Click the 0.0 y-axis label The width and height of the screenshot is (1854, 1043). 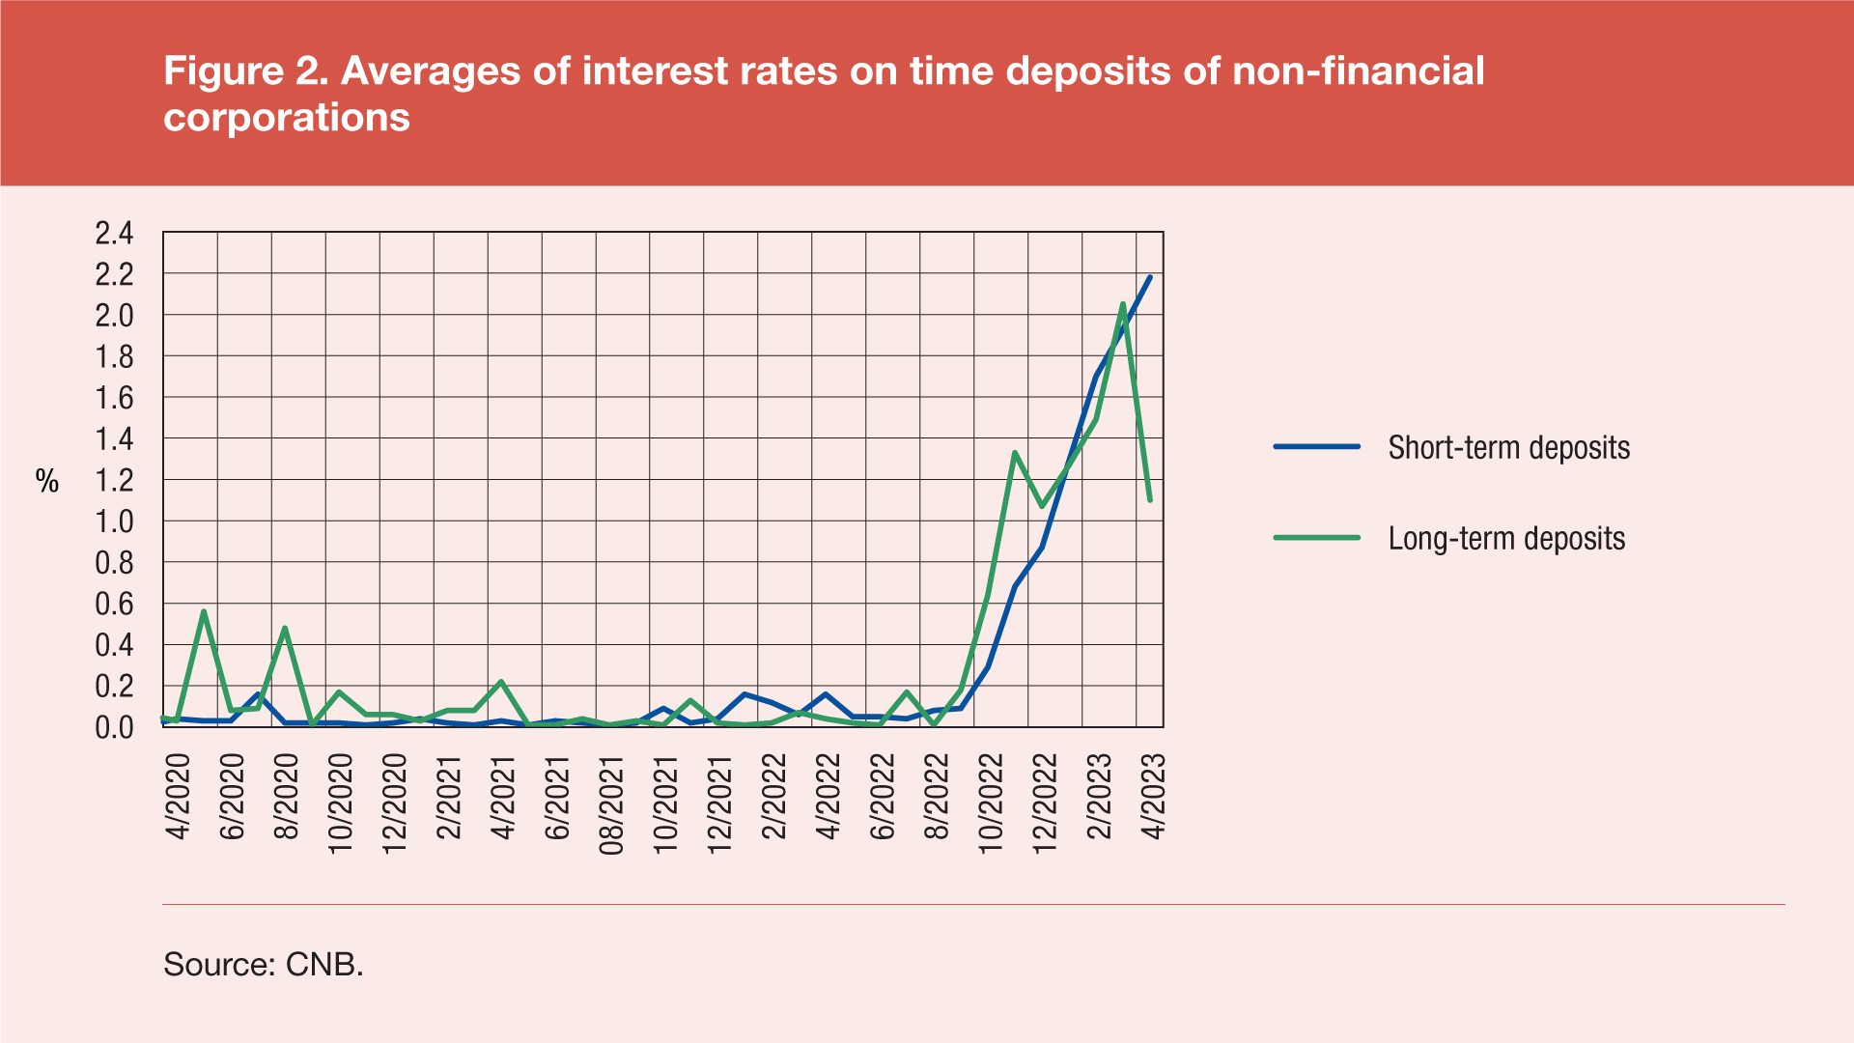tap(114, 727)
